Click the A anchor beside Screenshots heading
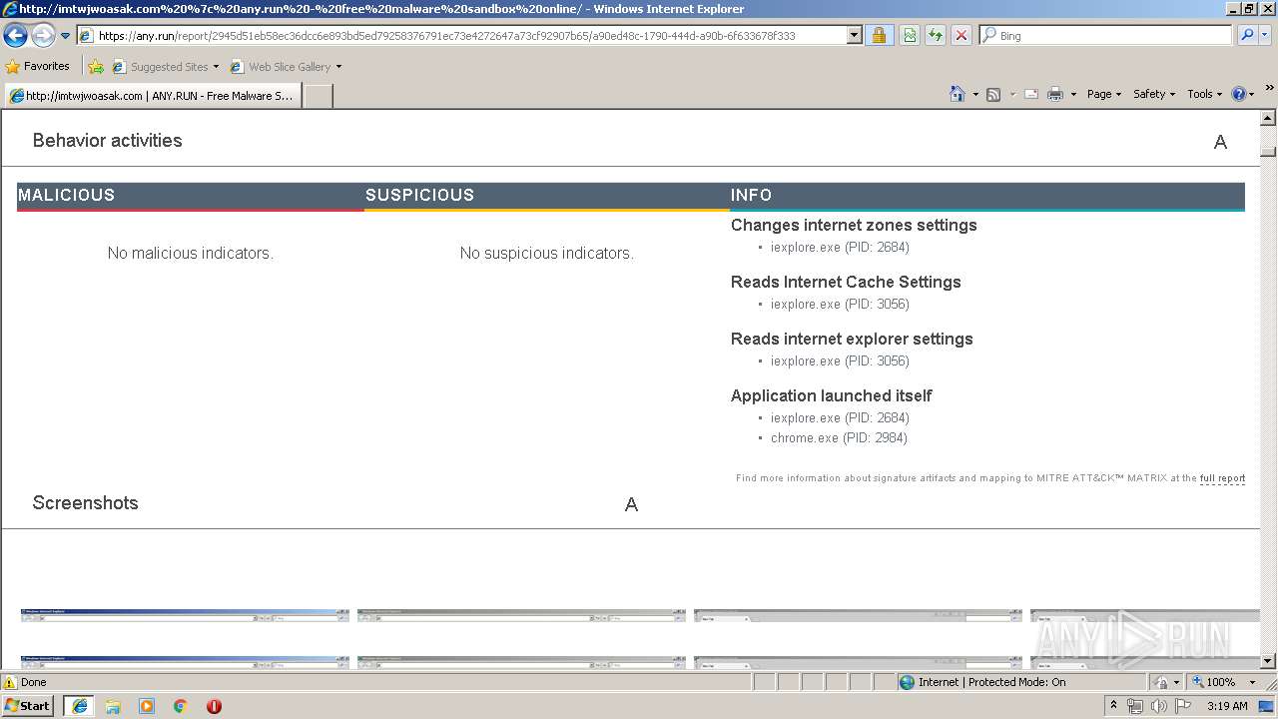Screen dimensions: 1278x719 (631, 504)
